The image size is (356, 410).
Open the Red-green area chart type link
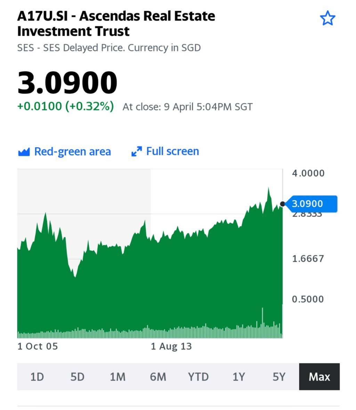(64, 152)
